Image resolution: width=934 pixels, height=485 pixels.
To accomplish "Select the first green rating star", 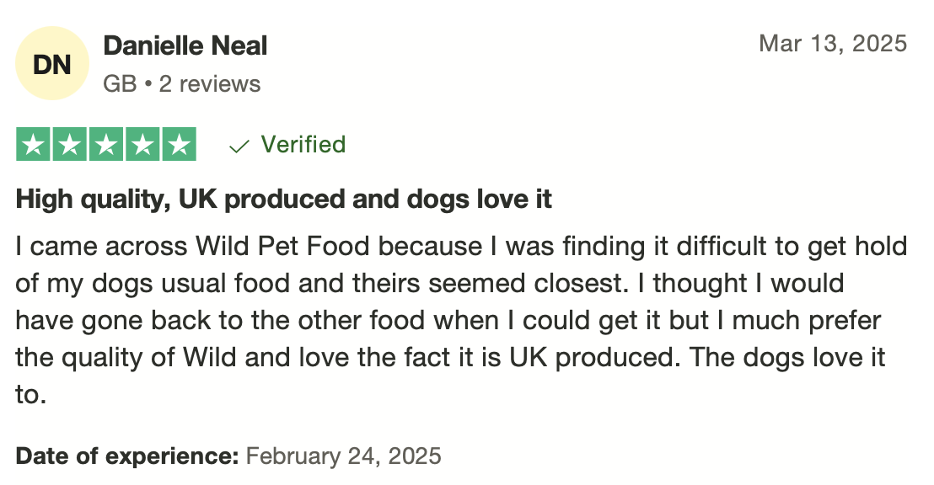I will point(34,144).
